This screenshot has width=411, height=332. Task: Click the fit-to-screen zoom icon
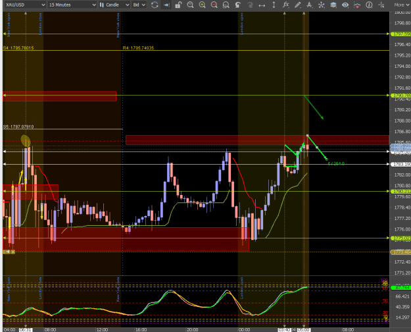click(x=226, y=5)
